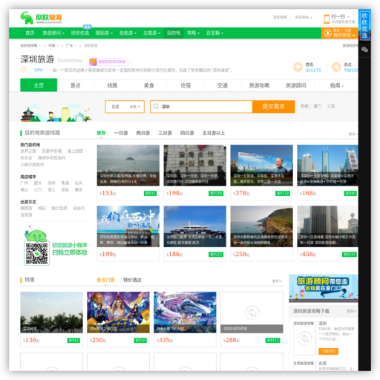Click the green discount badge on ¥153 card
380x380 pixels.
(150, 193)
